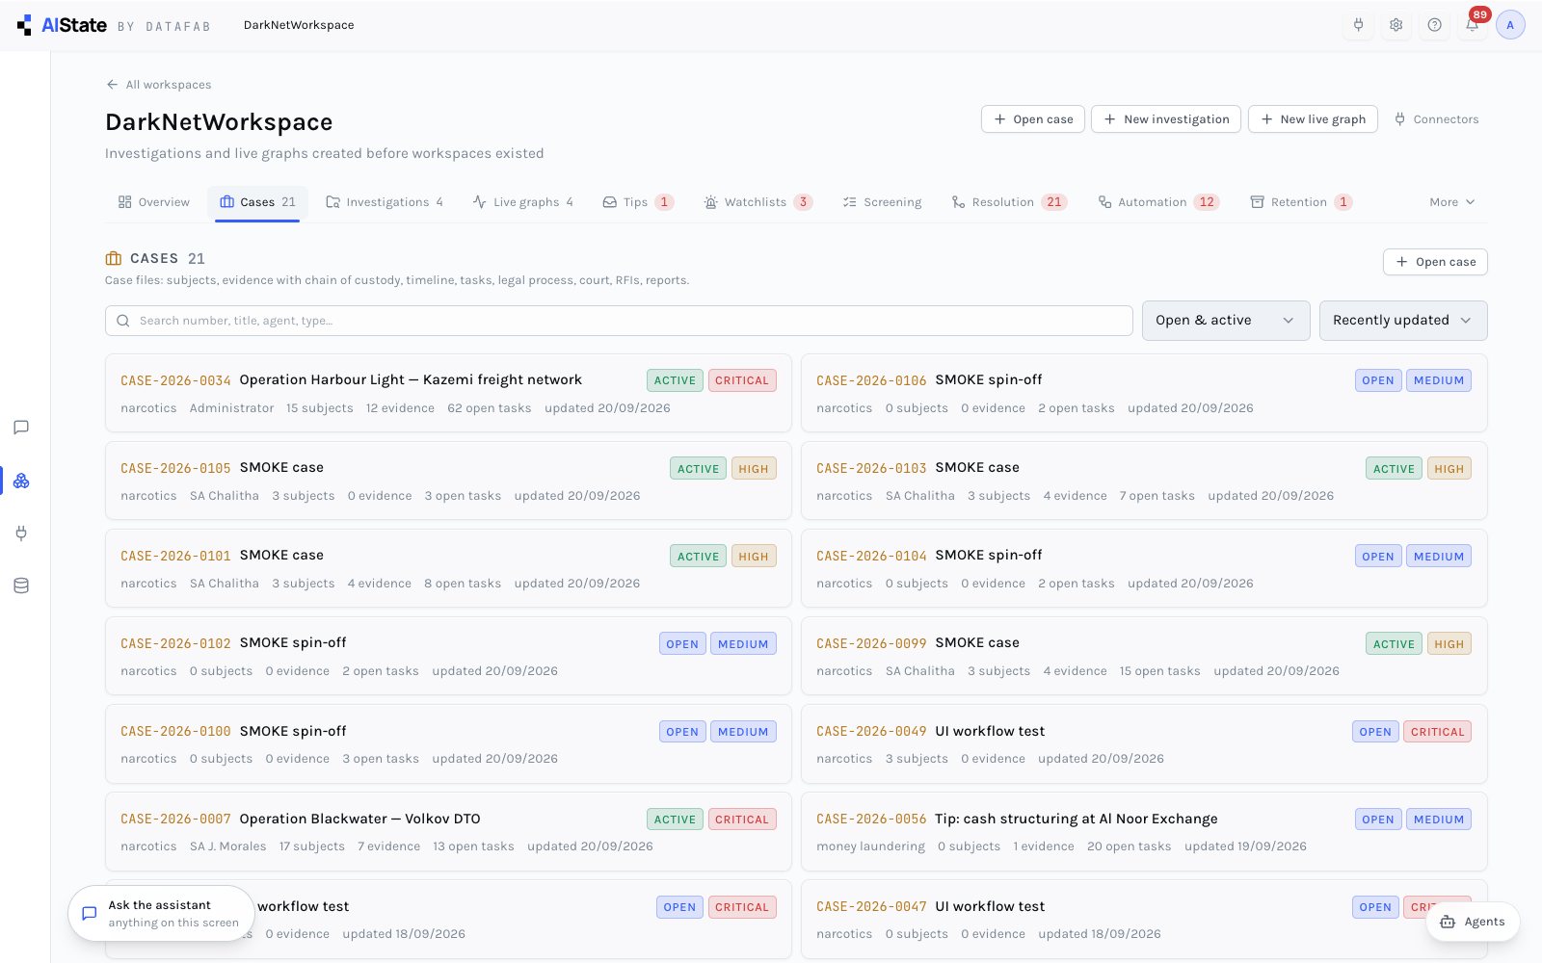Image resolution: width=1542 pixels, height=963 pixels.
Task: Go back via All workspaces arrow
Action: [159, 85]
